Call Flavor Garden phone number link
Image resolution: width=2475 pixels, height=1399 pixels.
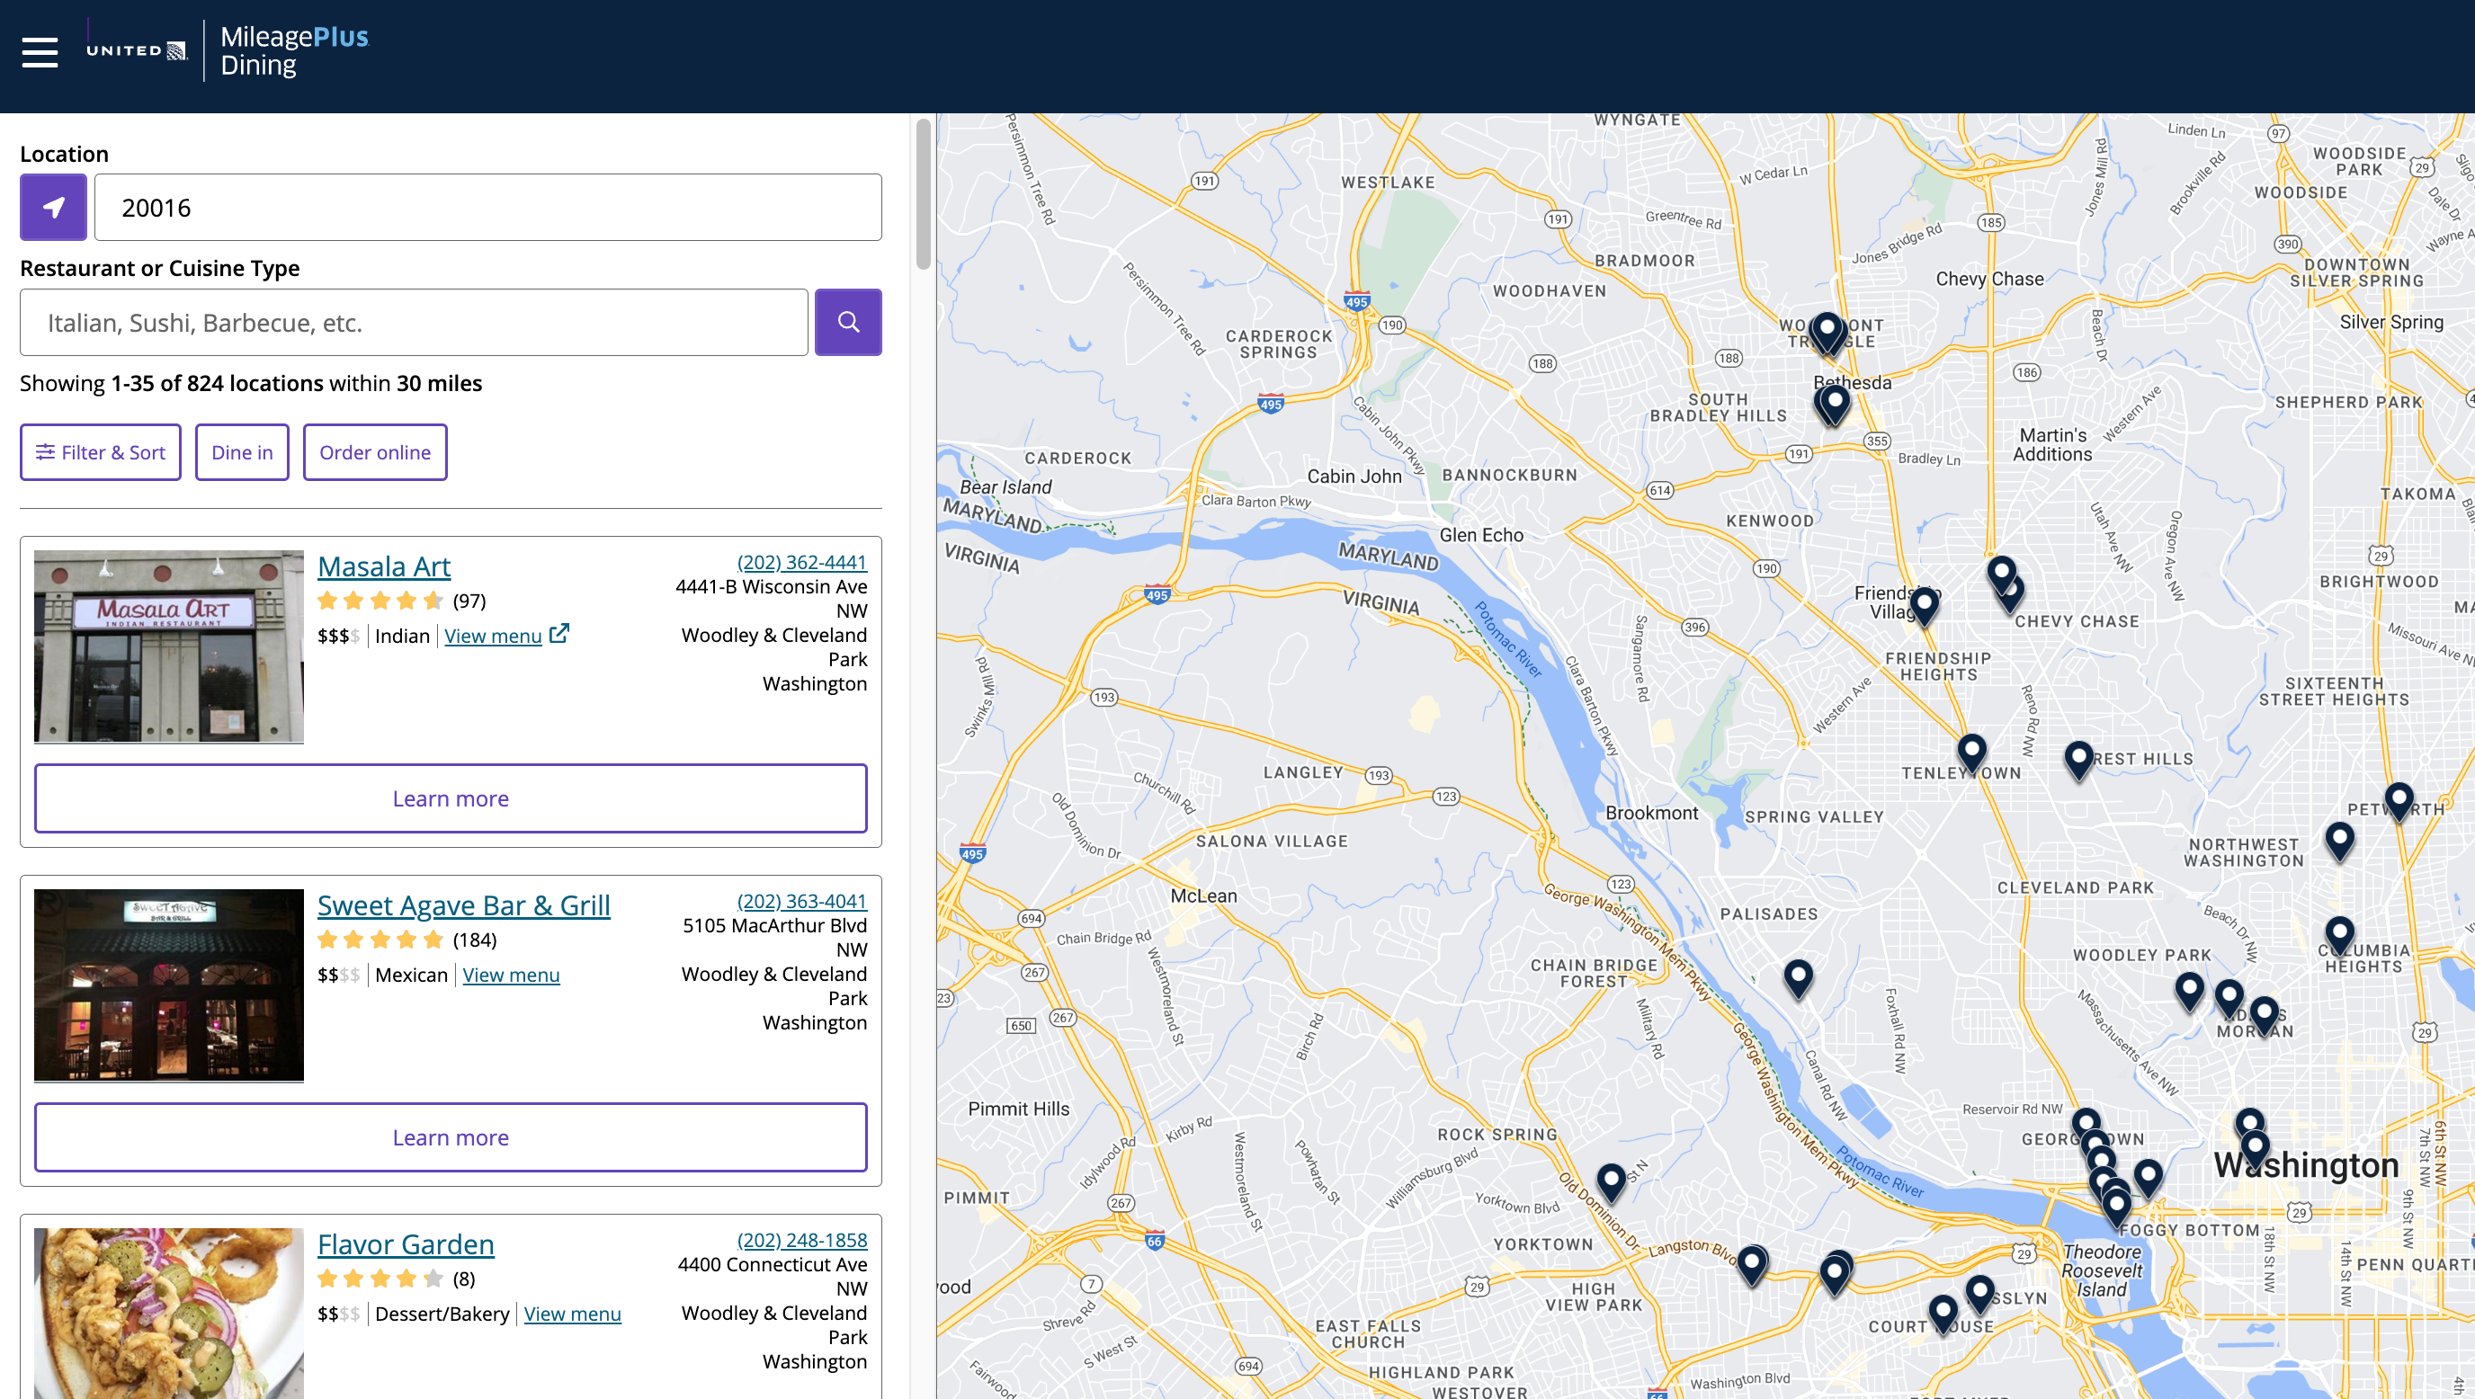pos(801,1240)
